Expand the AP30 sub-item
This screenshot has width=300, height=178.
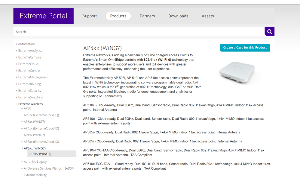(x=26, y=108)
